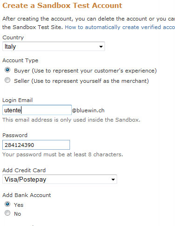
Task: Click the Login Email label
Action: (17, 100)
